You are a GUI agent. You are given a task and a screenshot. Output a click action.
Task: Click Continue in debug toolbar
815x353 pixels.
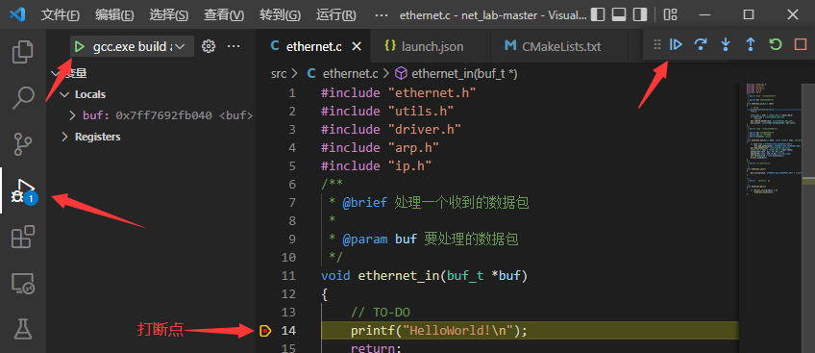676,44
